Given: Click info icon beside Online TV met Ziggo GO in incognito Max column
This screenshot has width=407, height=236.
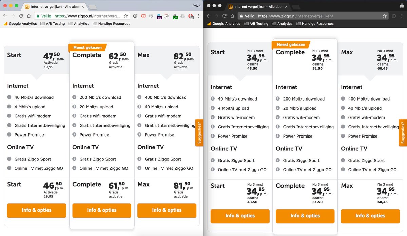Looking at the screenshot, I should (343, 170).
